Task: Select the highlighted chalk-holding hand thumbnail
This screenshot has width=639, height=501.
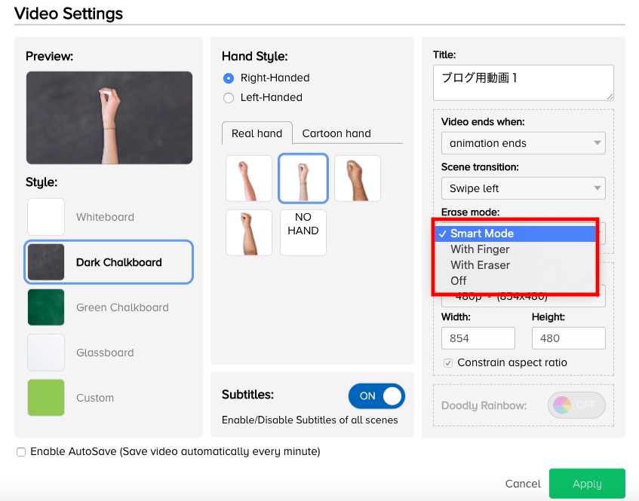Action: (x=303, y=179)
